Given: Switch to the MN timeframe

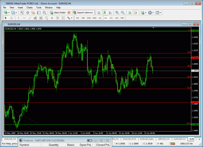Looking at the screenshot, I should click(x=122, y=18).
